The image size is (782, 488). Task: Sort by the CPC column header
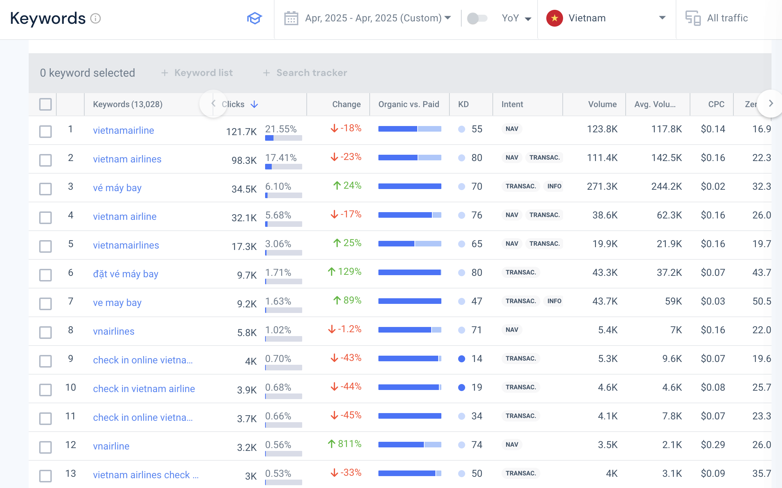coord(716,104)
